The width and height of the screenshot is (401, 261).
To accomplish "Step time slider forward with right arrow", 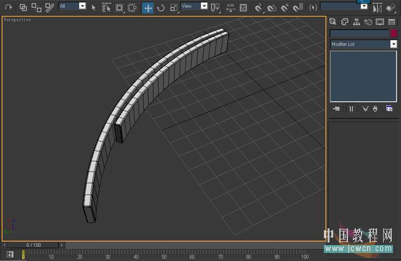I will [x=62, y=245].
